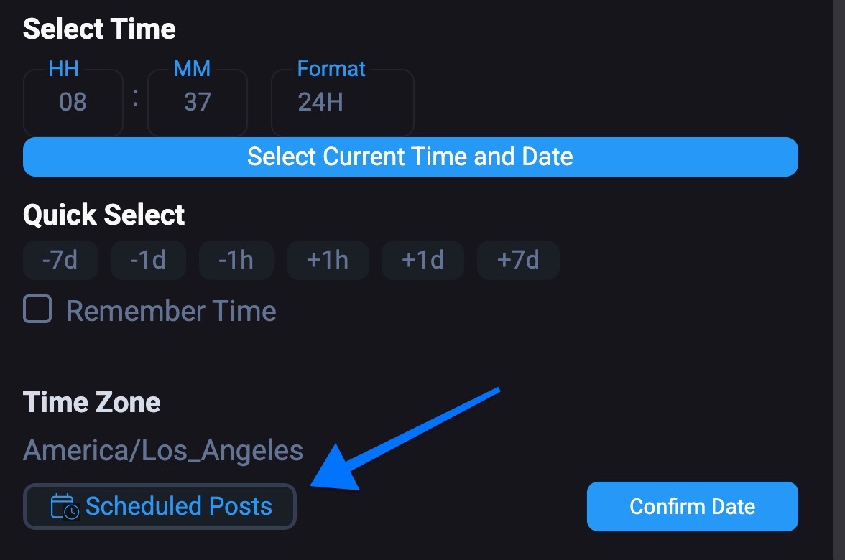Select the -7d quick select option

pos(60,260)
